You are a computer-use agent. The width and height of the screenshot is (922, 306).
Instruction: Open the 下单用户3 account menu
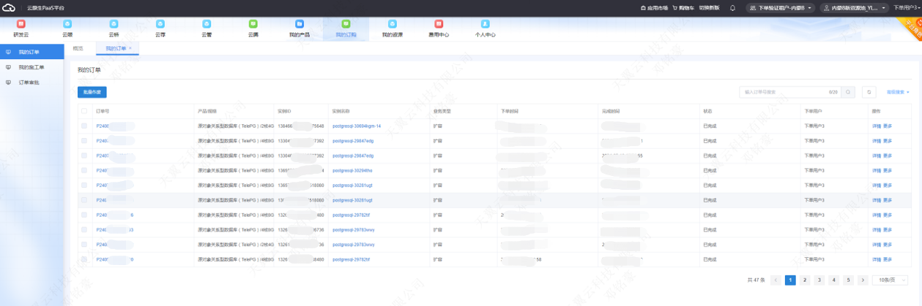click(x=907, y=7)
